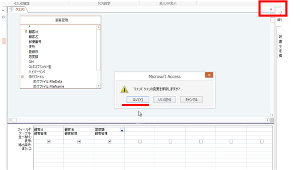Image resolution: width=302 pixels, height=170 pixels.
Task: Close the Microsoft Access dialog with orange X
Action: pos(209,75)
